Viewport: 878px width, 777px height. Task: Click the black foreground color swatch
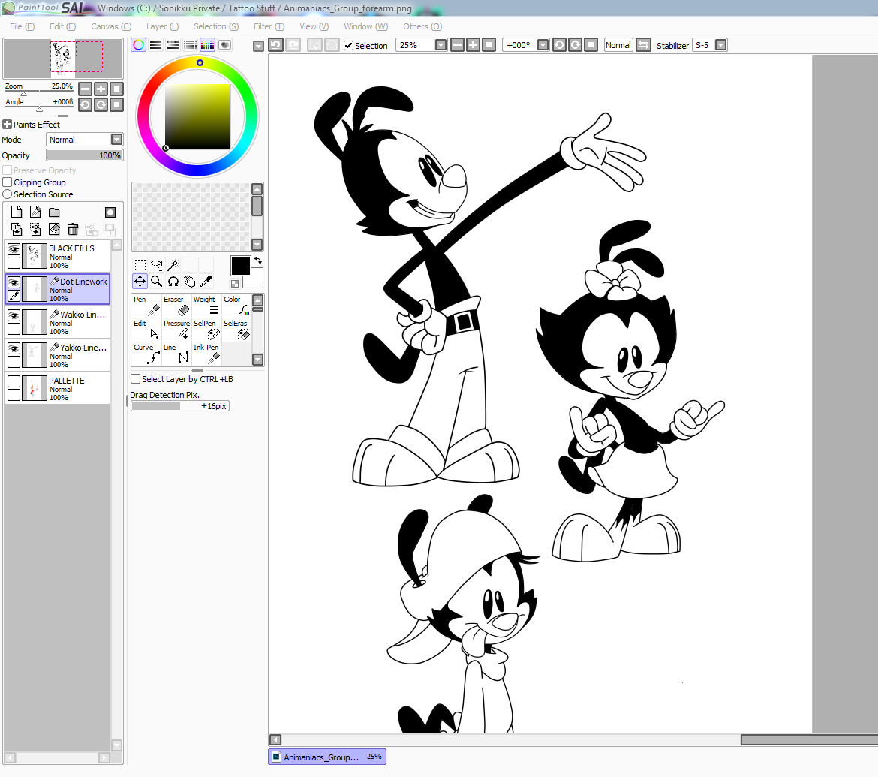pyautogui.click(x=241, y=266)
